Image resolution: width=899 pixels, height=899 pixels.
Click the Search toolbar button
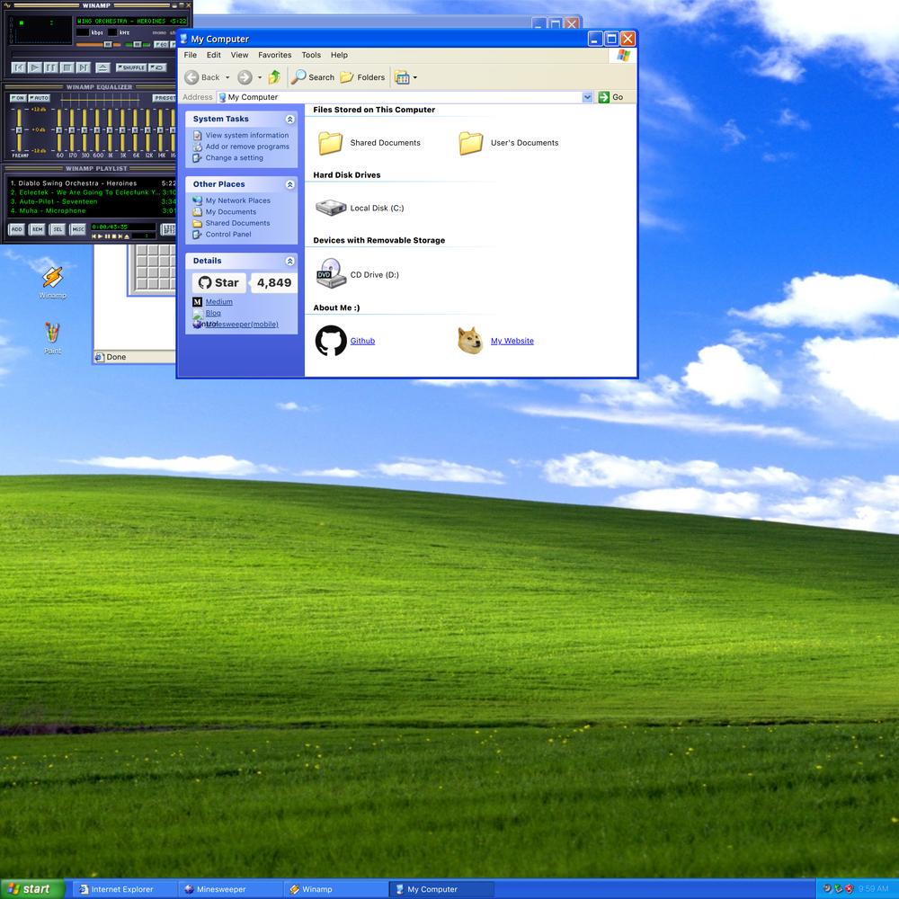point(313,77)
